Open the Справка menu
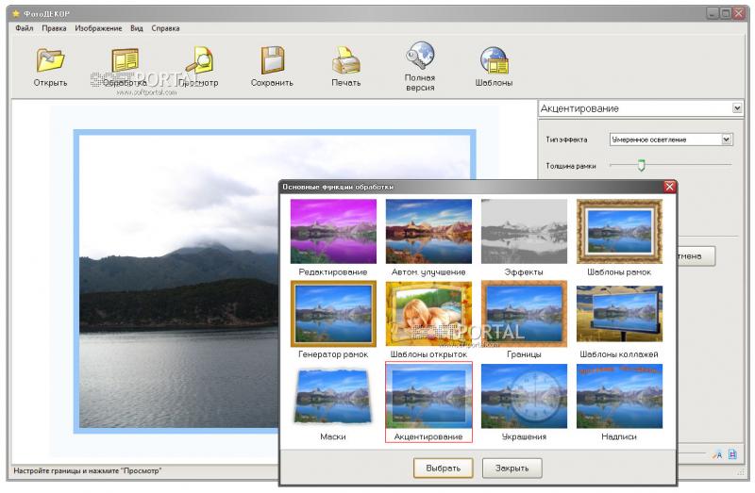 point(165,28)
